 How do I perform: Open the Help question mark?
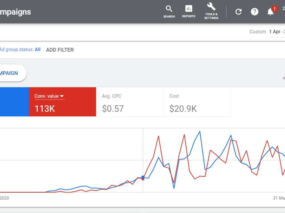click(255, 12)
